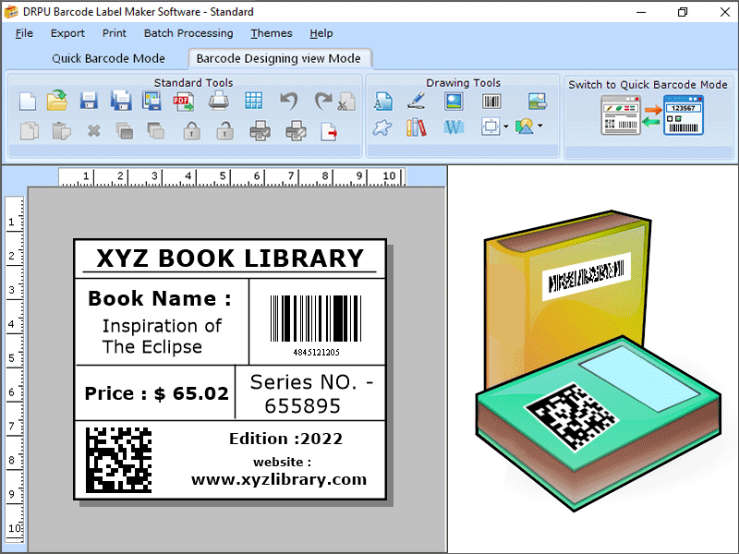Switch to the Quick Barcode Mode tab

(x=108, y=58)
